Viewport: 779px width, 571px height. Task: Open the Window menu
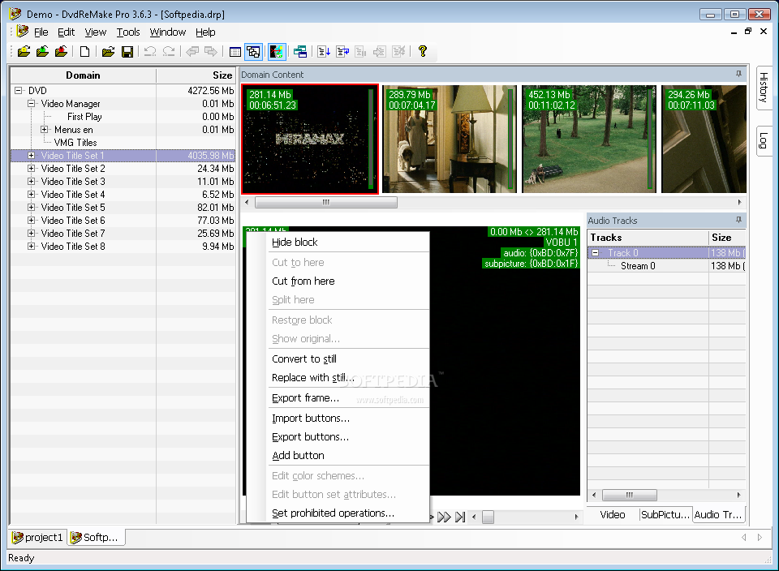[168, 32]
